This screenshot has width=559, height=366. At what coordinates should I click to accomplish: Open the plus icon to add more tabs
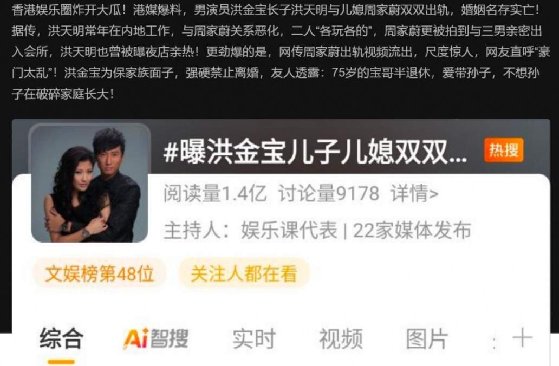point(522,338)
